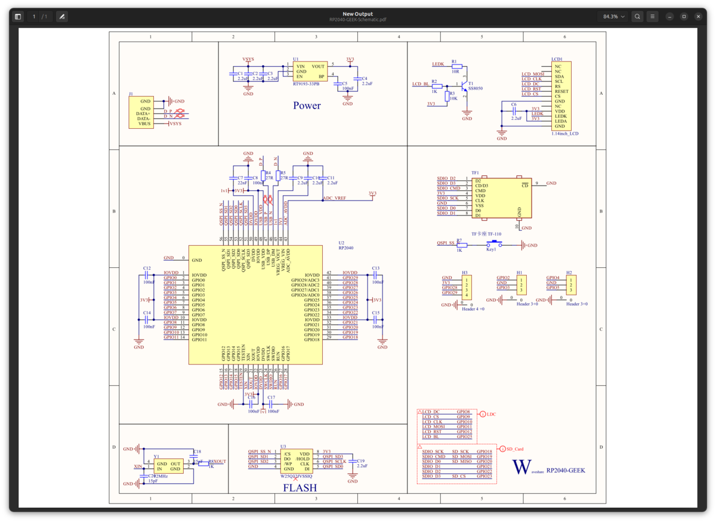This screenshot has width=716, height=522.
Task: Minimize the PDF viewer window
Action: 669,16
